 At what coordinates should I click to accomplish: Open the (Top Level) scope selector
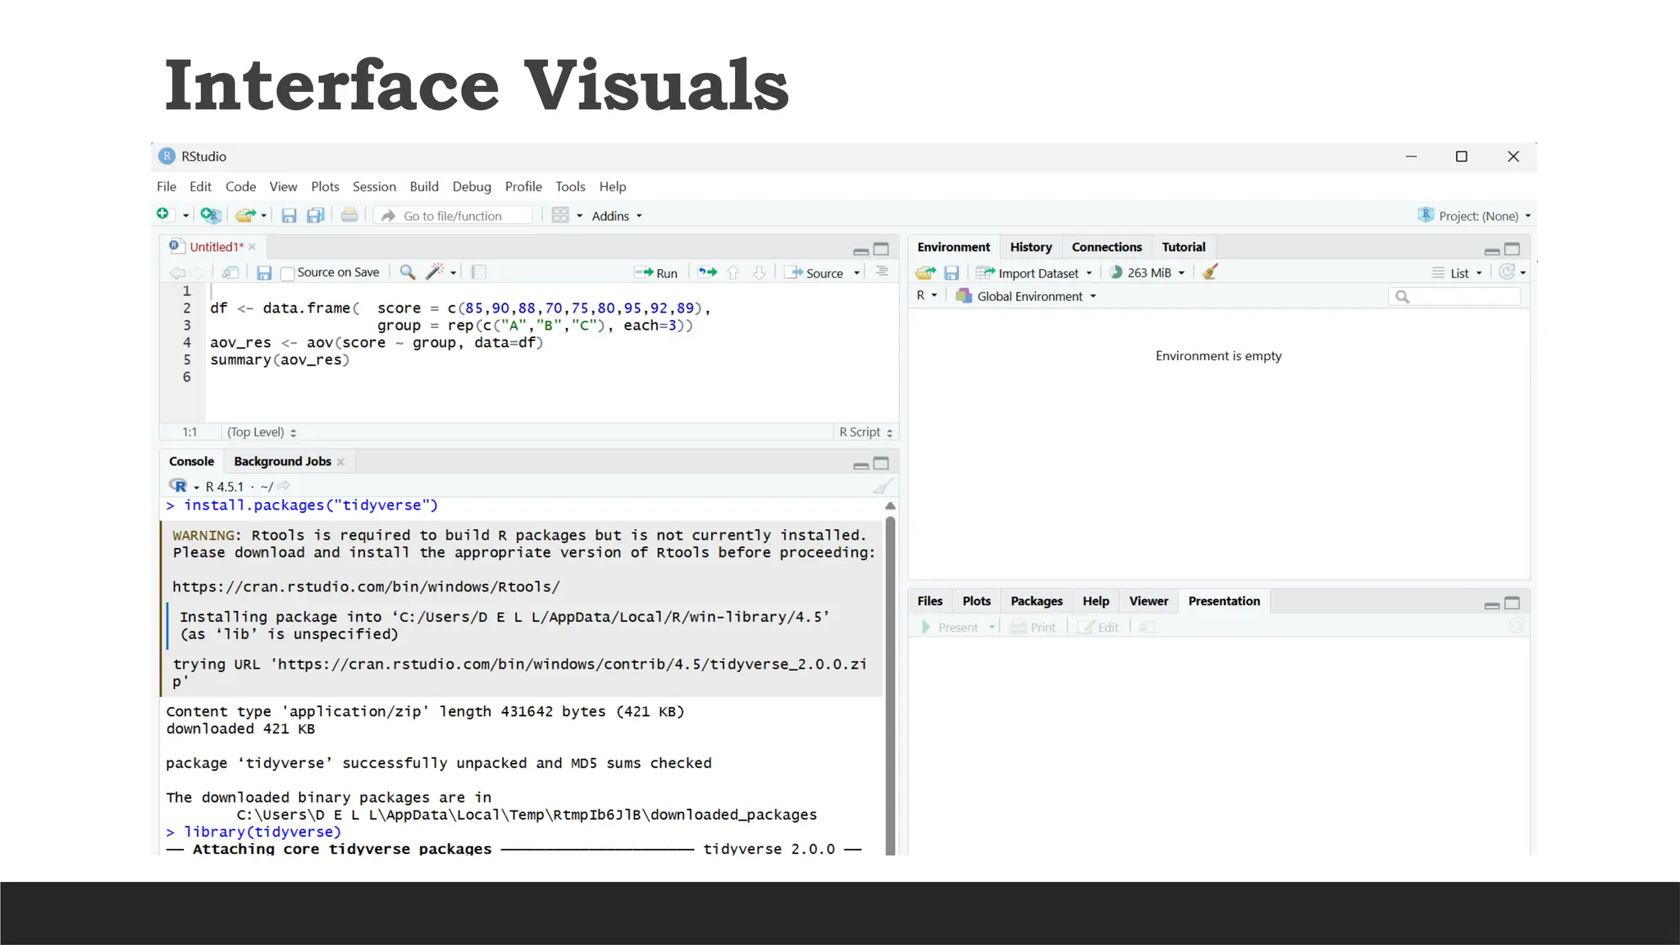click(262, 432)
